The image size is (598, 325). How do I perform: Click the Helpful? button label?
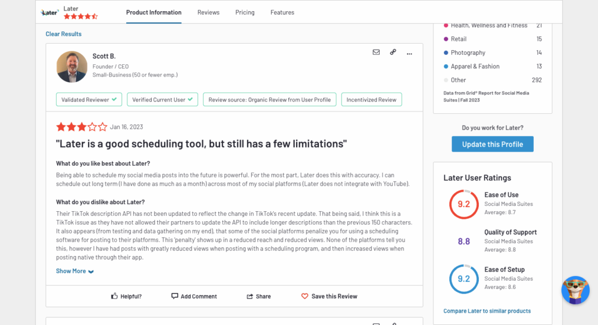point(131,296)
